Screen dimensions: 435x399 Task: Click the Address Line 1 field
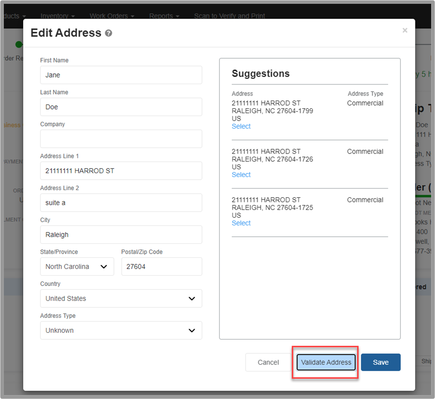(x=121, y=171)
